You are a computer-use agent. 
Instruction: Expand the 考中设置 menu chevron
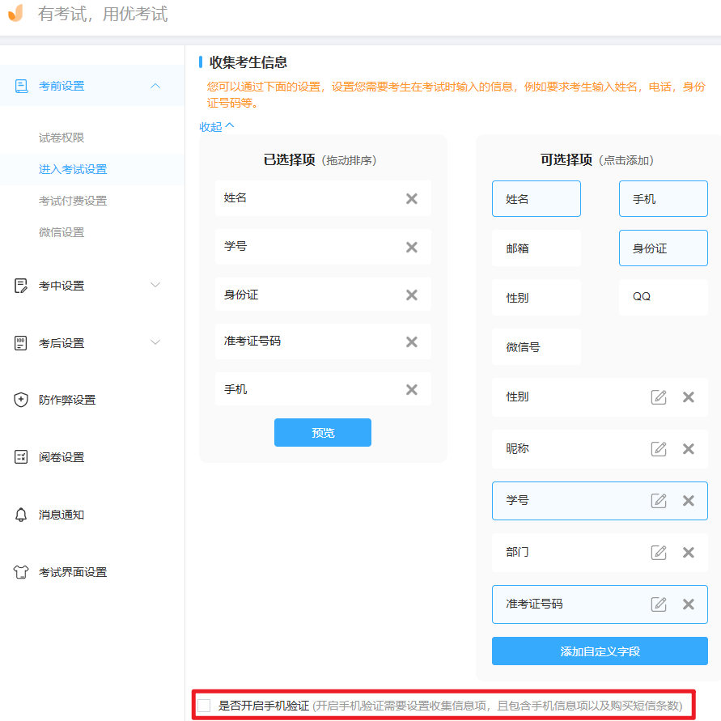[x=155, y=285]
